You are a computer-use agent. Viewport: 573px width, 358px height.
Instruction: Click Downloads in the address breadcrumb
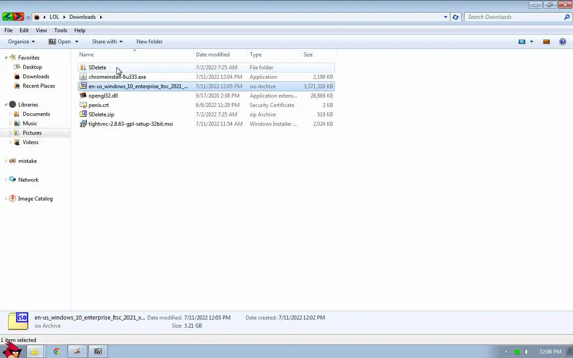[x=82, y=17]
